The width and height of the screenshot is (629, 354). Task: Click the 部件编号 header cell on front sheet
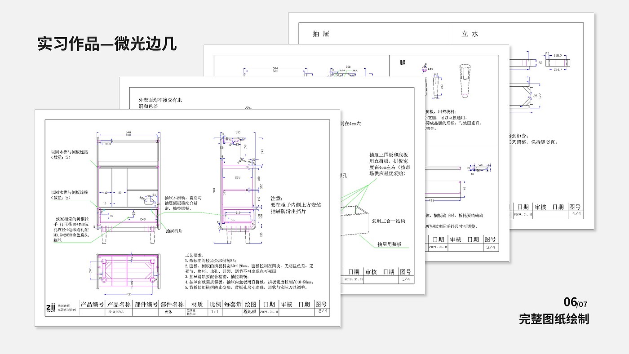point(146,304)
